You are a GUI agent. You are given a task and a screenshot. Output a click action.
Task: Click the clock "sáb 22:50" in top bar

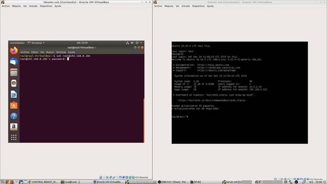tap(82, 43)
